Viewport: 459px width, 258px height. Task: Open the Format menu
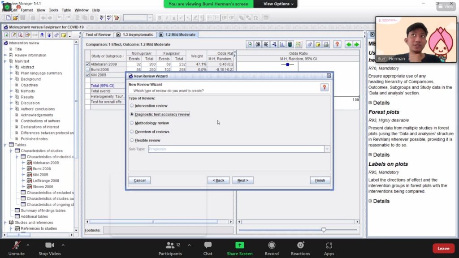(26, 10)
